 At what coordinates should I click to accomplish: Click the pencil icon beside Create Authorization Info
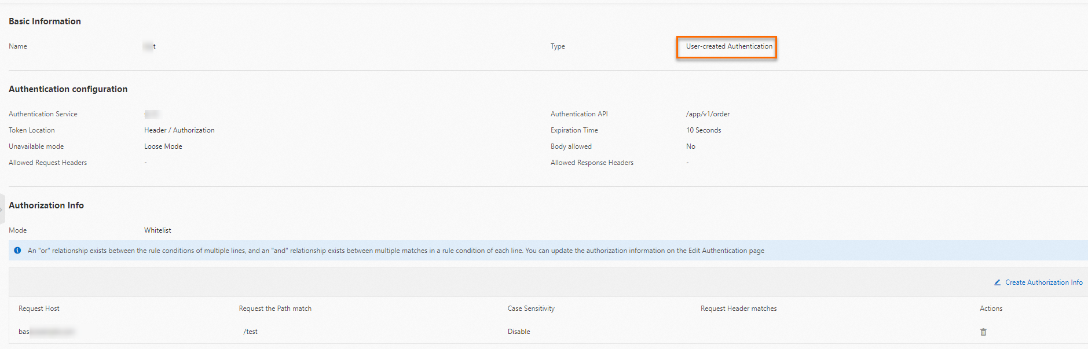[997, 282]
